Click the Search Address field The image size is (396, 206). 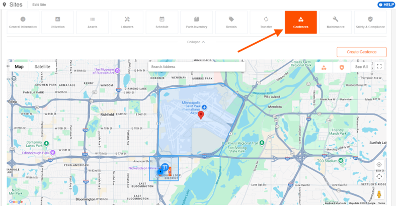click(x=196, y=66)
